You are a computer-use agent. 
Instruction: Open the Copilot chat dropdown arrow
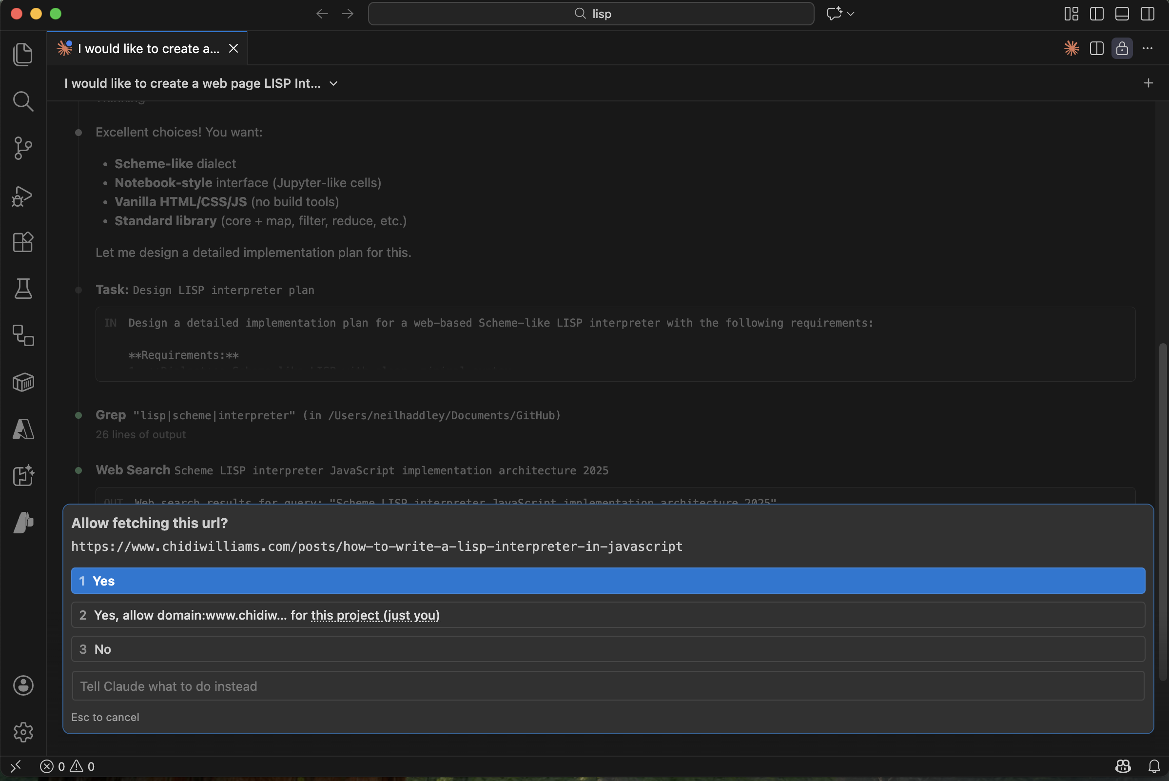[x=851, y=14]
